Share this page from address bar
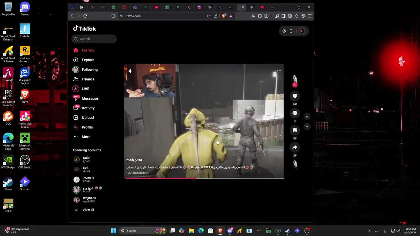The image size is (420, 236). pos(216,16)
